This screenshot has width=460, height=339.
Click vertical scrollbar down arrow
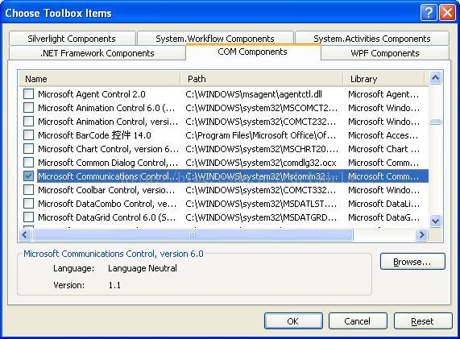click(435, 221)
